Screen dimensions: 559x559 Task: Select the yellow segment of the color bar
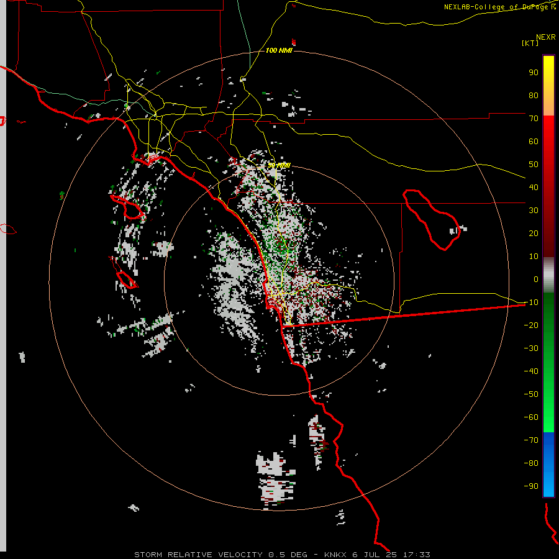pyautogui.click(x=548, y=86)
